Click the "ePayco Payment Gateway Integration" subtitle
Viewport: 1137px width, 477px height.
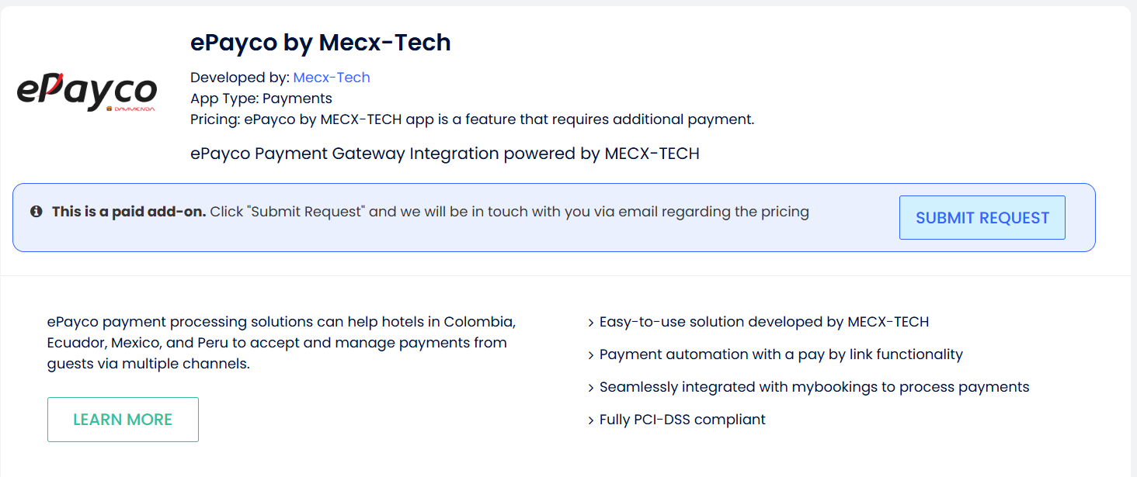(444, 154)
